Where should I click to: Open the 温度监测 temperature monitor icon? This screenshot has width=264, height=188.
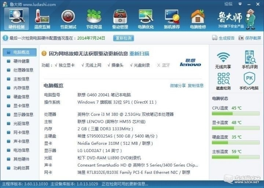pyautogui.click(x=42, y=19)
